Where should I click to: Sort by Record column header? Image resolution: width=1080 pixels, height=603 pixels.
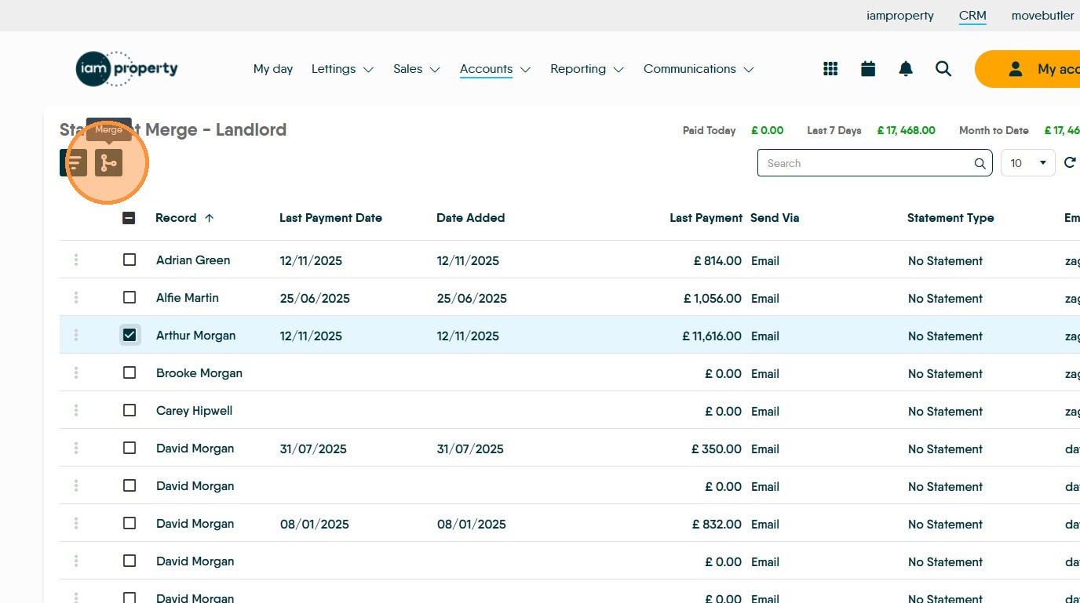pyautogui.click(x=176, y=218)
